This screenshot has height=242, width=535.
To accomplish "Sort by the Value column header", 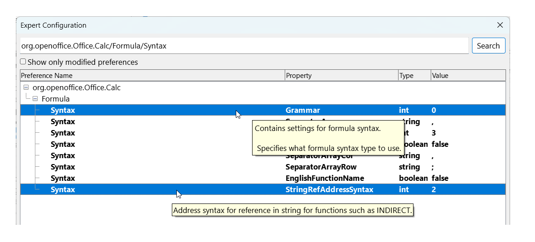I will [468, 75].
